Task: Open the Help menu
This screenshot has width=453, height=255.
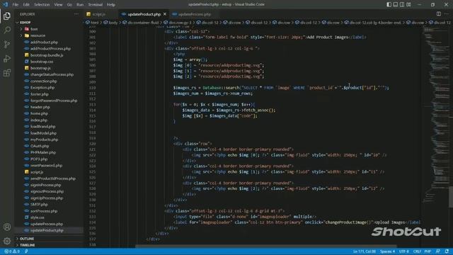Action: click(111, 4)
